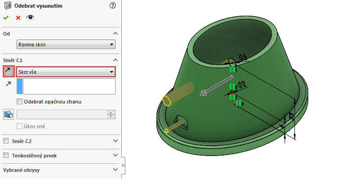Click the small yellow circle sketch contour
This screenshot has width=337, height=179.
click(166, 130)
